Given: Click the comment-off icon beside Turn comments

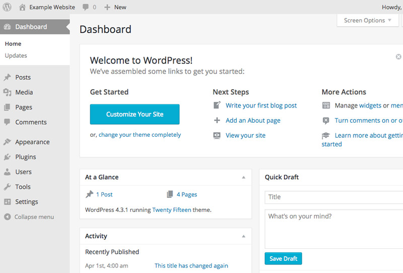Looking at the screenshot, I should [326, 121].
